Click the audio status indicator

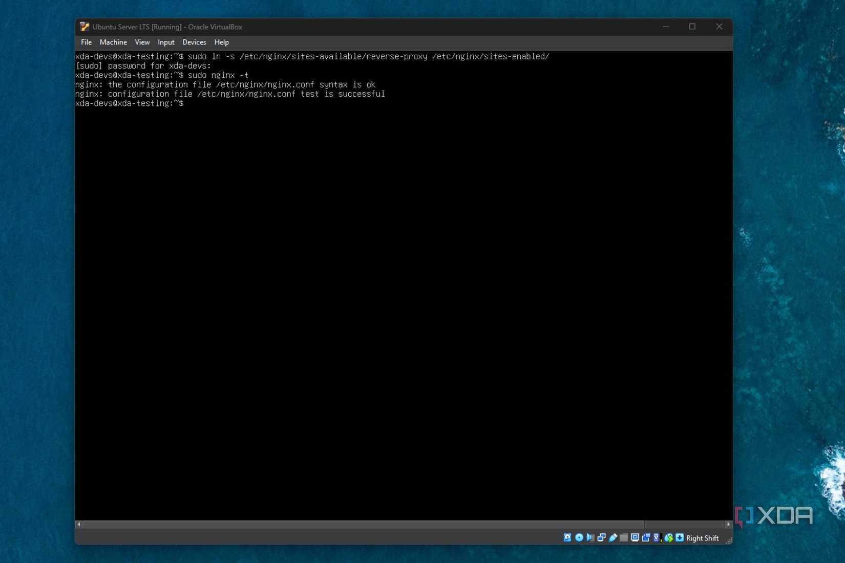[590, 538]
